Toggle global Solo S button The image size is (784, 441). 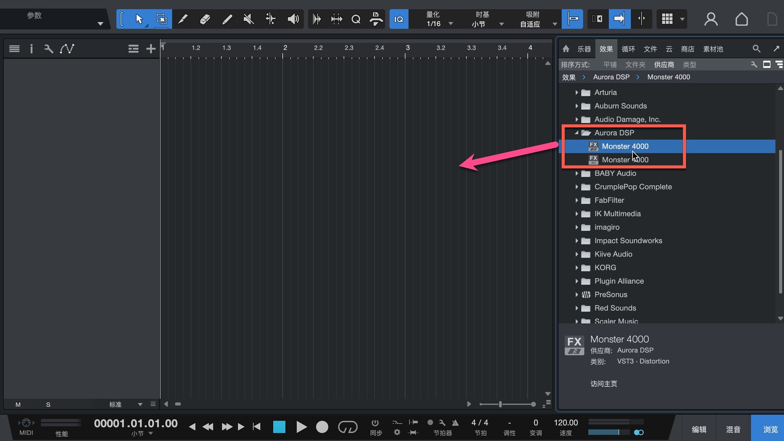48,405
